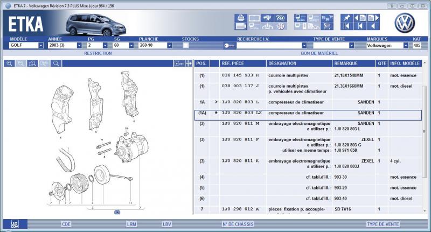Click the compressor drawing in the illustration

point(131,147)
